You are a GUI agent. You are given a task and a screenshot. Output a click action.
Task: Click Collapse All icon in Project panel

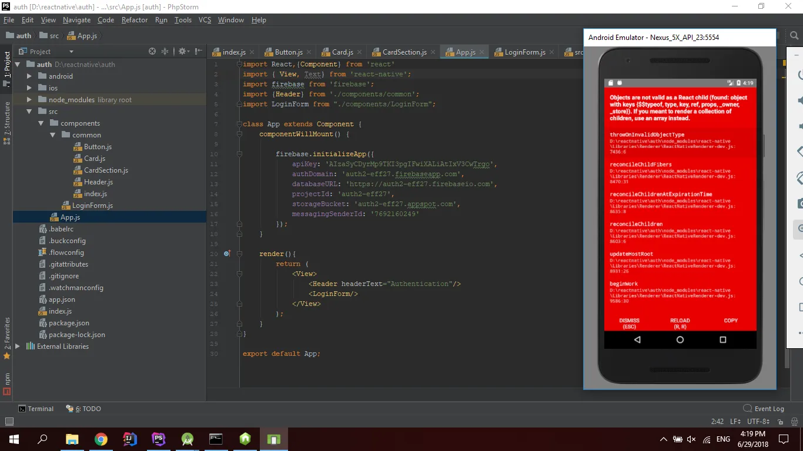coord(165,52)
